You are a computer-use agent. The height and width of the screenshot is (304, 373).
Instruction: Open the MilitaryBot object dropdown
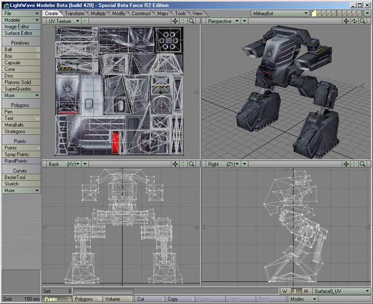pos(280,12)
